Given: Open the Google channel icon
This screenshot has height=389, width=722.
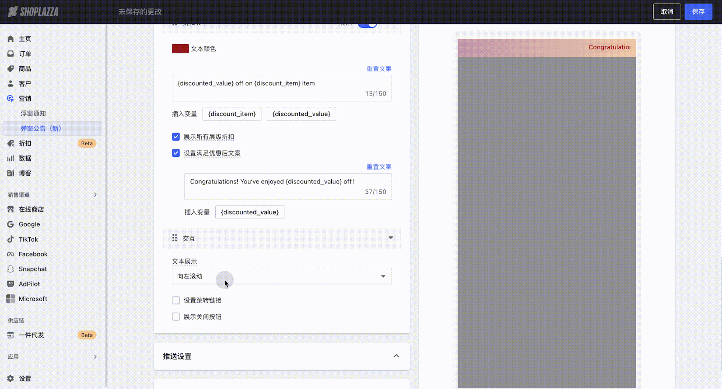Looking at the screenshot, I should [10, 224].
